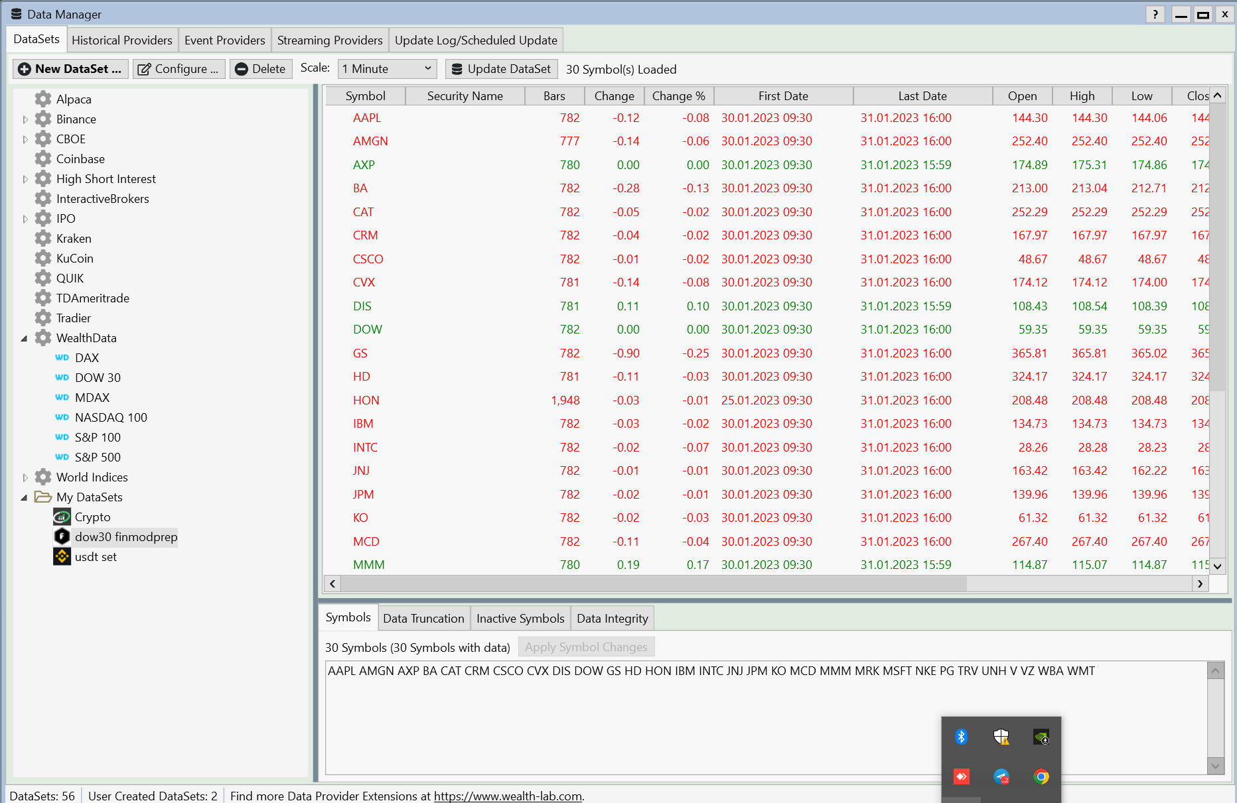The image size is (1237, 803).
Task: Follow the wealth-lab.com link
Action: click(508, 796)
